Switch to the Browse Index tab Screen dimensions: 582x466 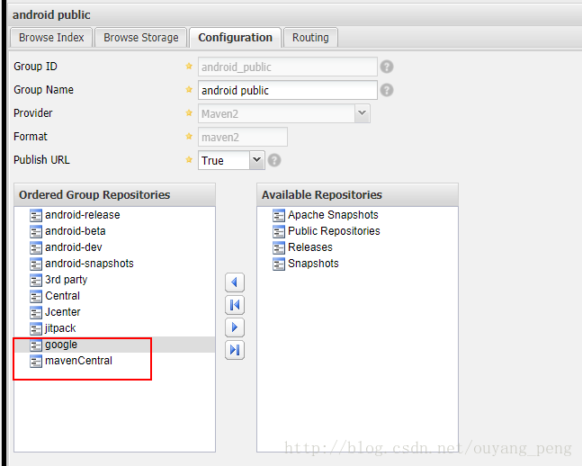(51, 38)
